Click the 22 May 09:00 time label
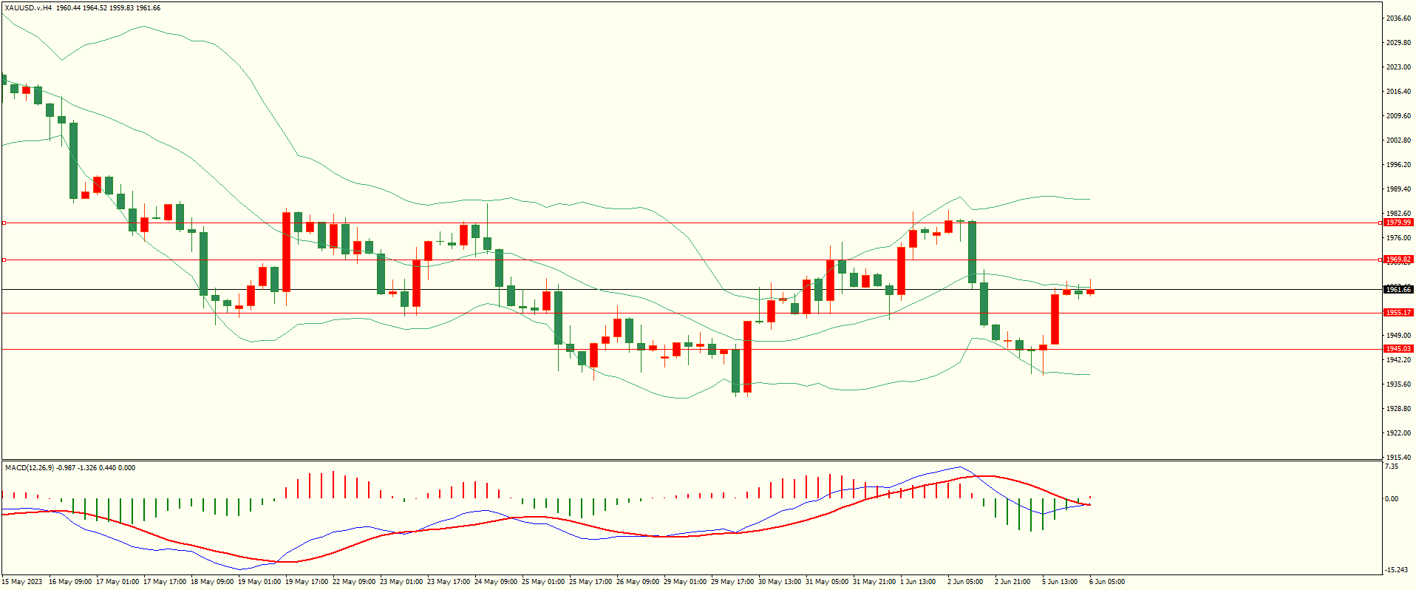The image size is (1416, 590). click(x=354, y=582)
